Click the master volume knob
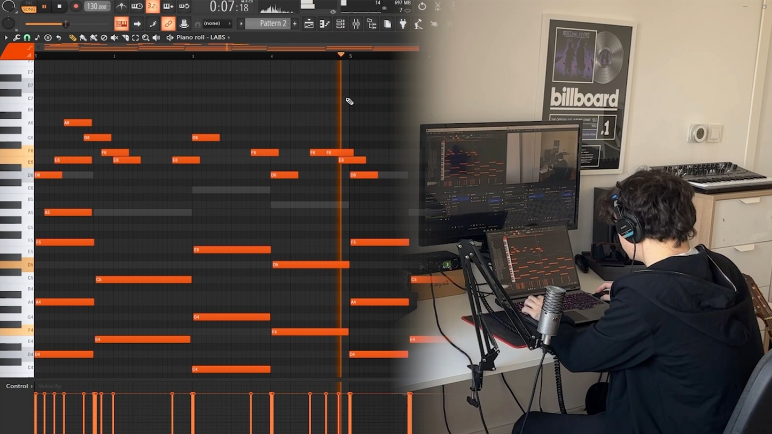Screen dimensions: 772x434 (x=9, y=6)
